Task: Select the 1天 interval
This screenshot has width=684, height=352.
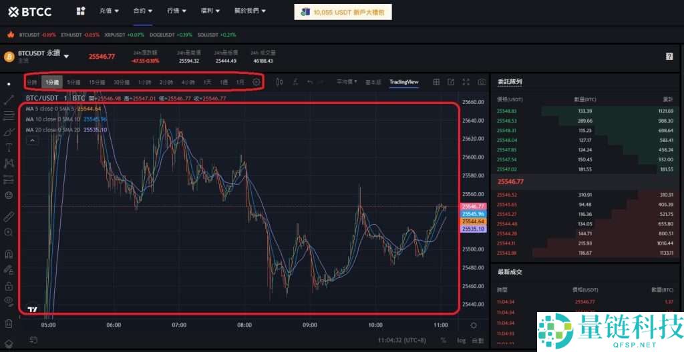Action: coord(207,82)
